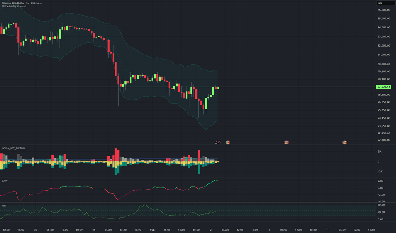
Task: Select the ATR Volatility Channel indicator label
Action: click(14, 6)
